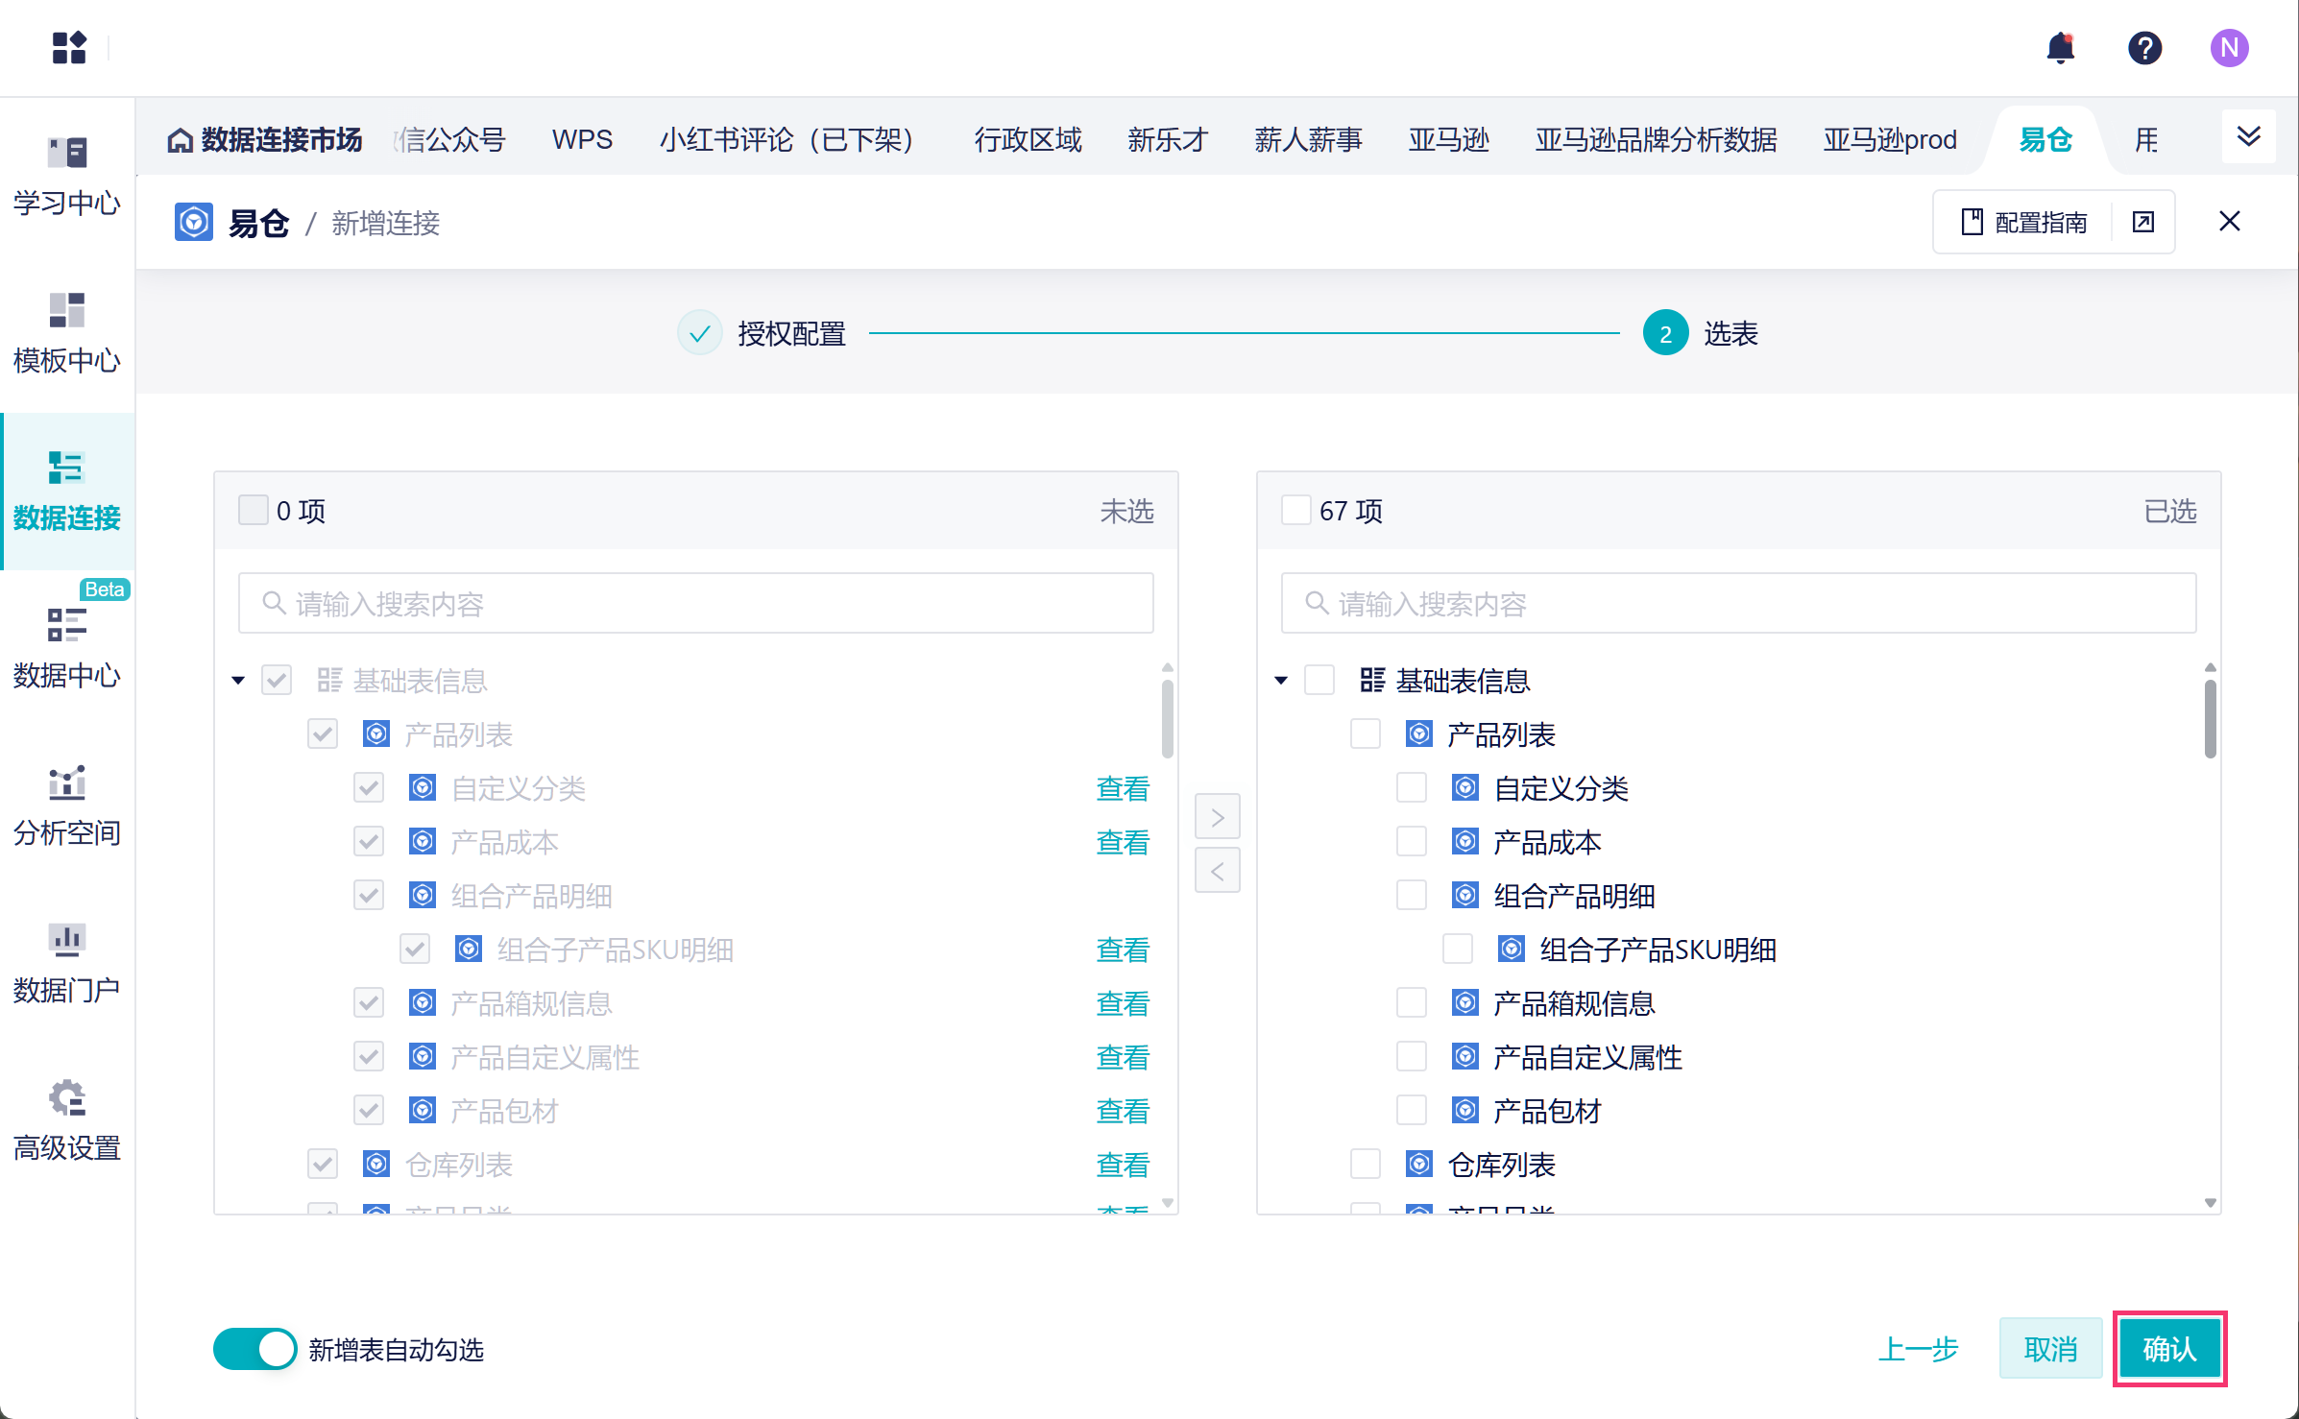Click the move-left arrow transfer button
The width and height of the screenshot is (2299, 1419).
pos(1217,871)
